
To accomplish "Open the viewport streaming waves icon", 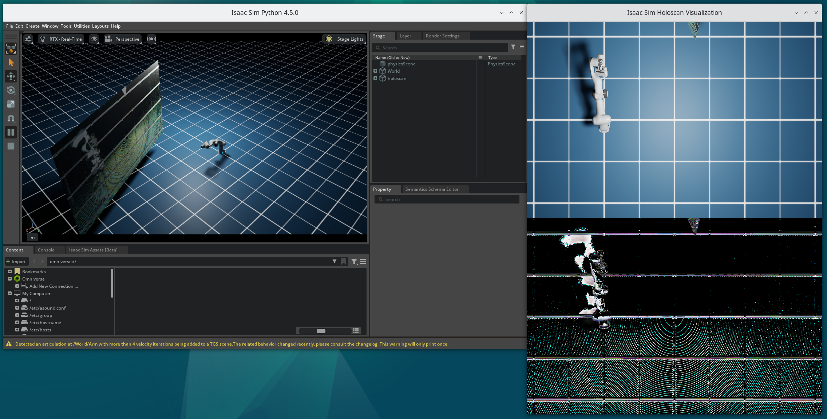I will (x=151, y=39).
